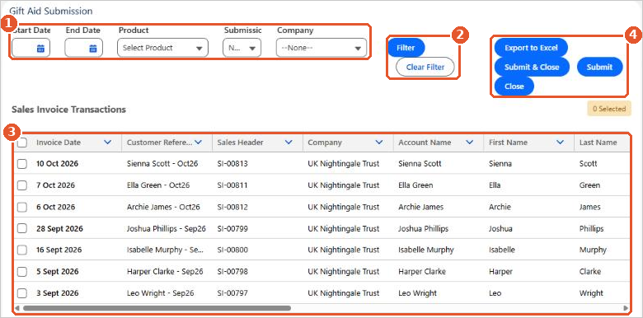Click the 0 Selected badge
This screenshot has height=318, width=643.
[609, 109]
